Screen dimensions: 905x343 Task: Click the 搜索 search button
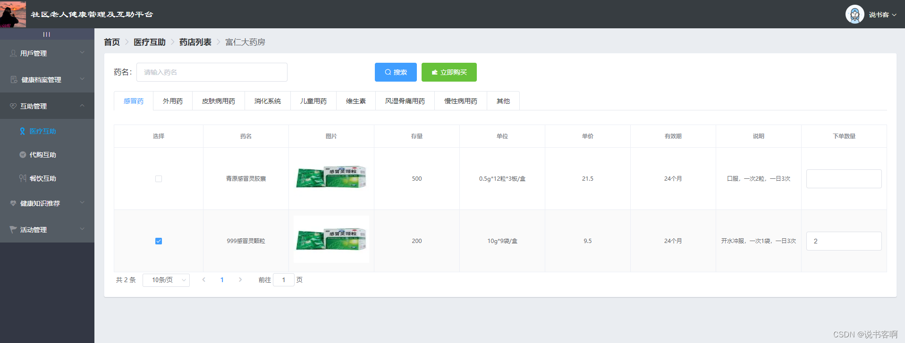point(396,72)
